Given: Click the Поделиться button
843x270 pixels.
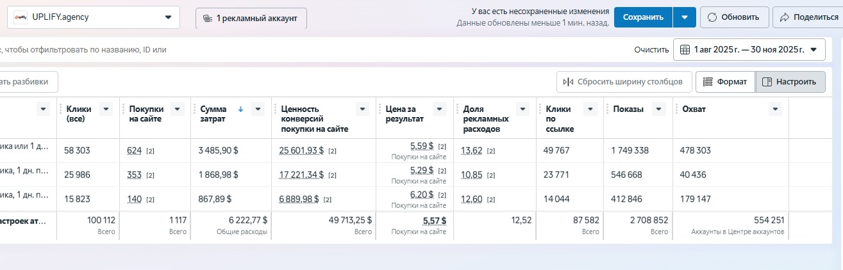Looking at the screenshot, I should click(x=808, y=17).
